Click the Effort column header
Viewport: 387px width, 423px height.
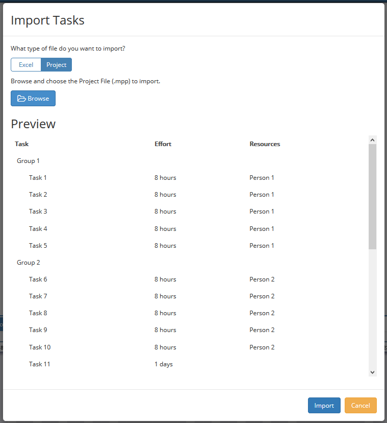pyautogui.click(x=163, y=144)
